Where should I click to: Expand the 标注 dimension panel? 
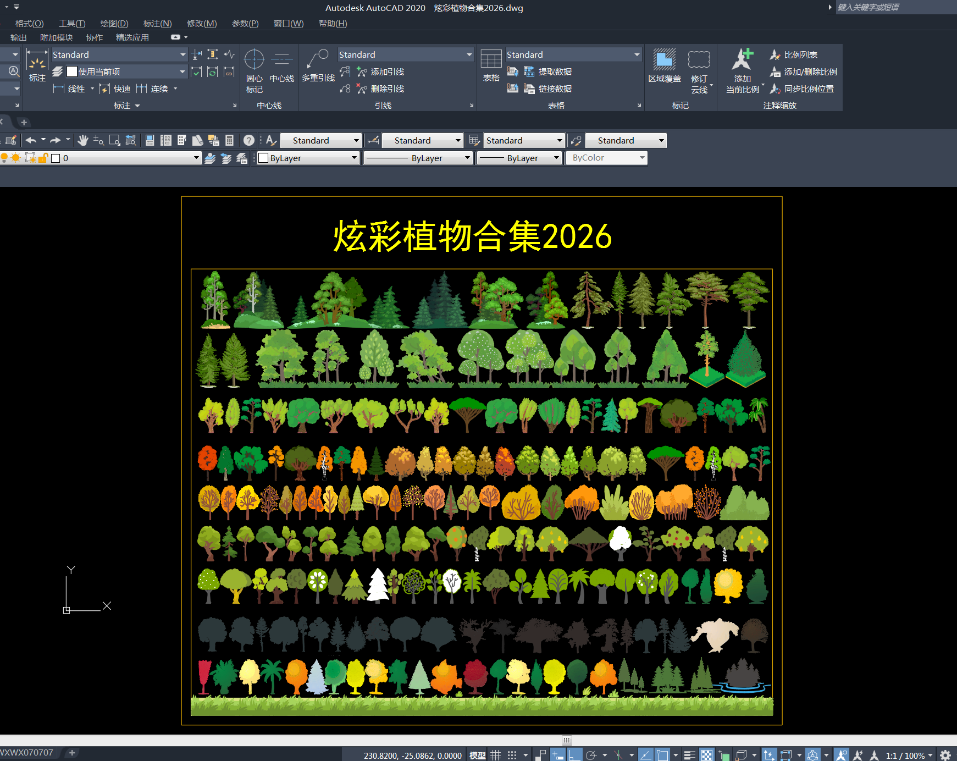pyautogui.click(x=125, y=105)
